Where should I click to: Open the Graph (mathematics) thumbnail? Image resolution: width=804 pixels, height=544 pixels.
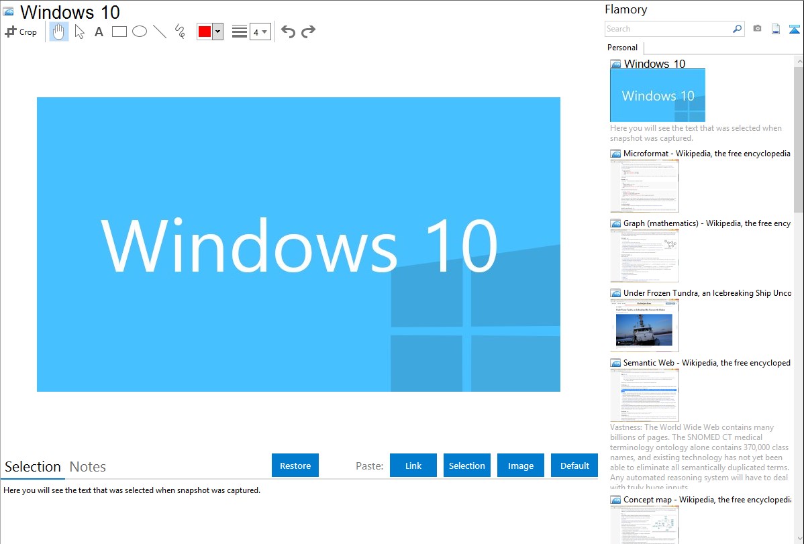click(x=644, y=256)
